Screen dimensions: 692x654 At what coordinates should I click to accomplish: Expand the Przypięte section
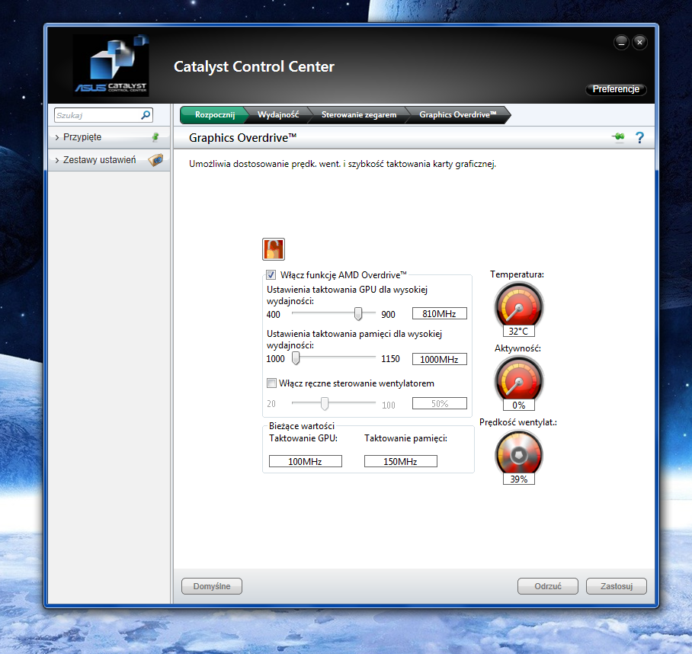tap(109, 137)
